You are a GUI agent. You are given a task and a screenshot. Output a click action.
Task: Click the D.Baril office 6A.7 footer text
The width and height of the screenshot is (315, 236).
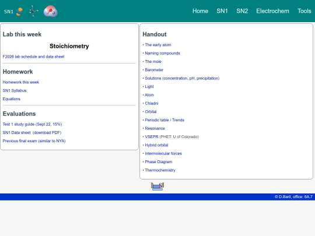click(293, 197)
